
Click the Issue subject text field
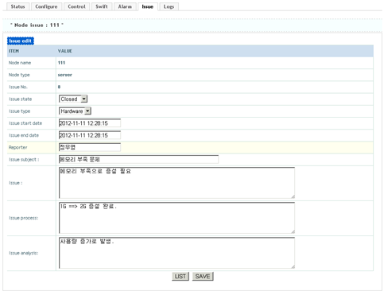138,160
